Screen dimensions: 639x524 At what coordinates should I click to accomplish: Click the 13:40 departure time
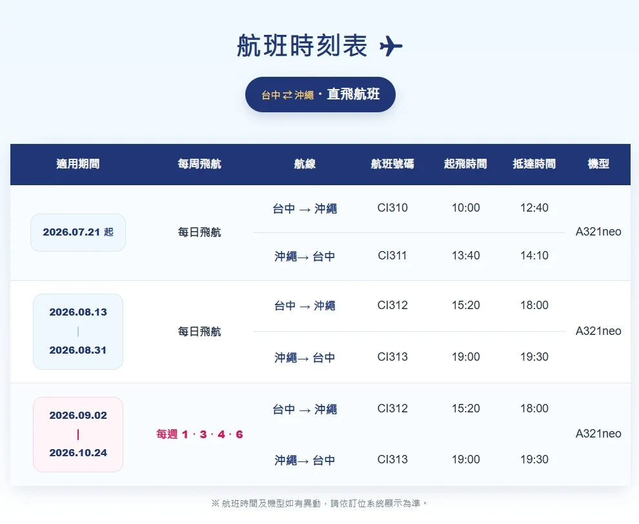(466, 256)
